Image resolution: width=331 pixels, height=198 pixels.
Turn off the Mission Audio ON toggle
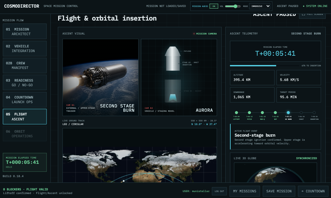tap(214, 6)
